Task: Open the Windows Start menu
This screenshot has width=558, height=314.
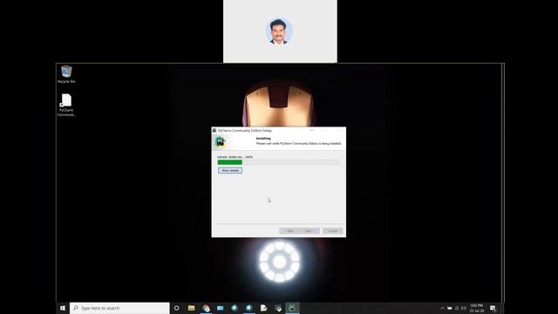Action: point(63,308)
